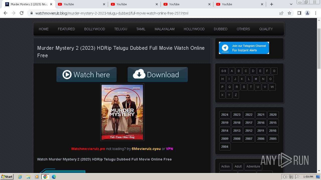Filter movies by letter A
The width and height of the screenshot is (321, 180).
[x=232, y=71]
